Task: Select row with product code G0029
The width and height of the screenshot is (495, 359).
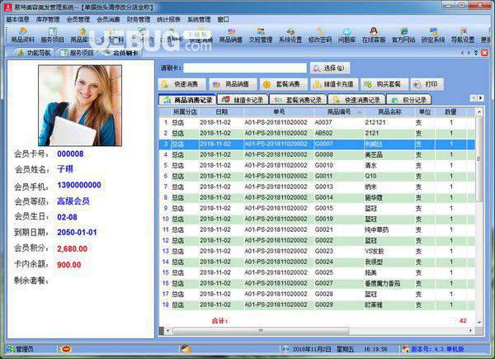Action: click(x=317, y=305)
